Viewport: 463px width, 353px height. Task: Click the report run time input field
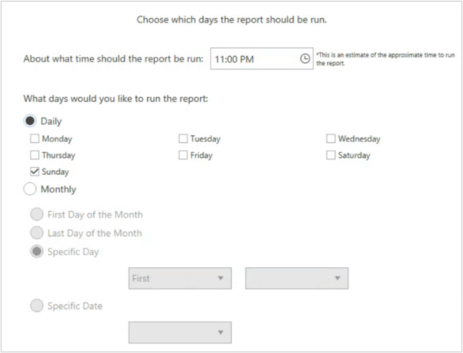coord(255,59)
